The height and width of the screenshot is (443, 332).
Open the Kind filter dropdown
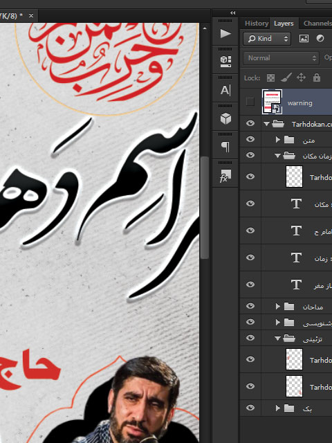(267, 39)
